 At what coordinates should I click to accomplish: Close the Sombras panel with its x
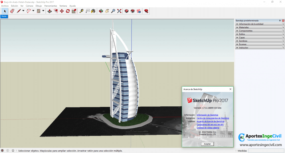(283, 41)
